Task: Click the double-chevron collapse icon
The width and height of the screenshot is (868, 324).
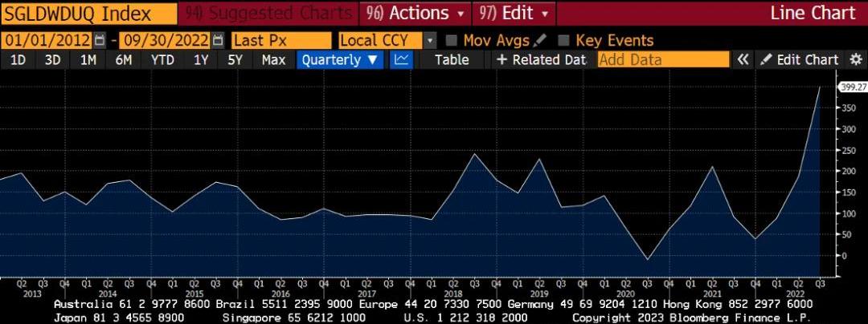Action: (743, 59)
